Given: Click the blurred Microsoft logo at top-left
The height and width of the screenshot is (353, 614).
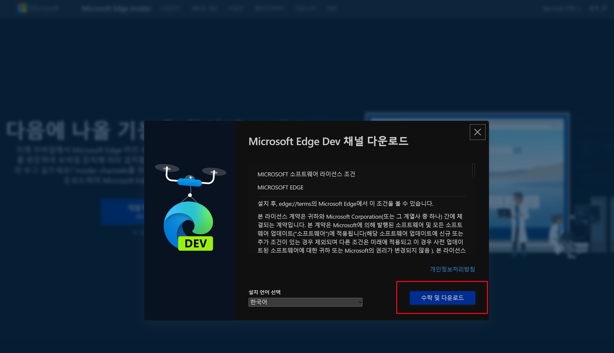Looking at the screenshot, I should click(x=22, y=8).
